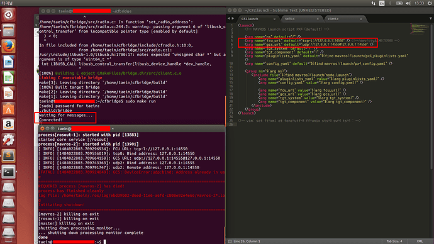Open the first mounted drive icon below Terminal
The image size is (434, 244).
tap(8, 187)
